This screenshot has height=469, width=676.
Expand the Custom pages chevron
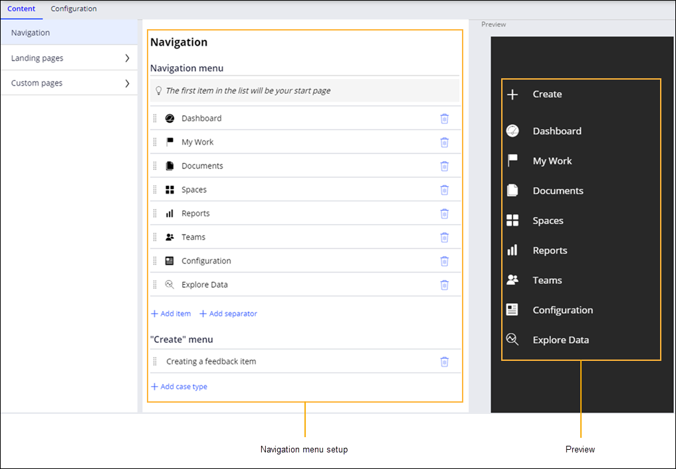(127, 84)
